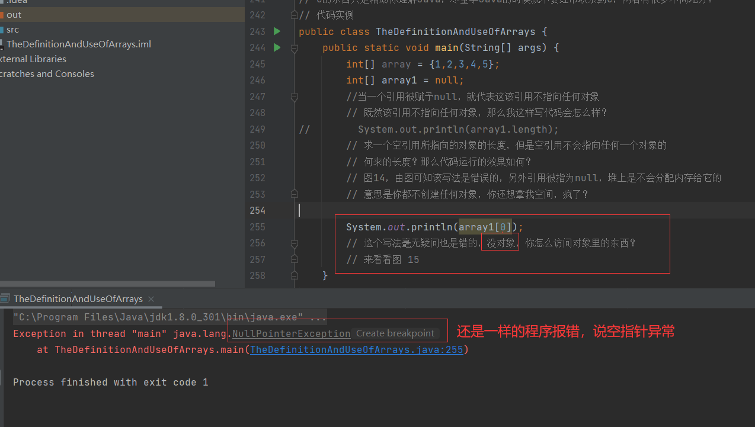Click the array1[0] expression on line 255

pyautogui.click(x=485, y=227)
